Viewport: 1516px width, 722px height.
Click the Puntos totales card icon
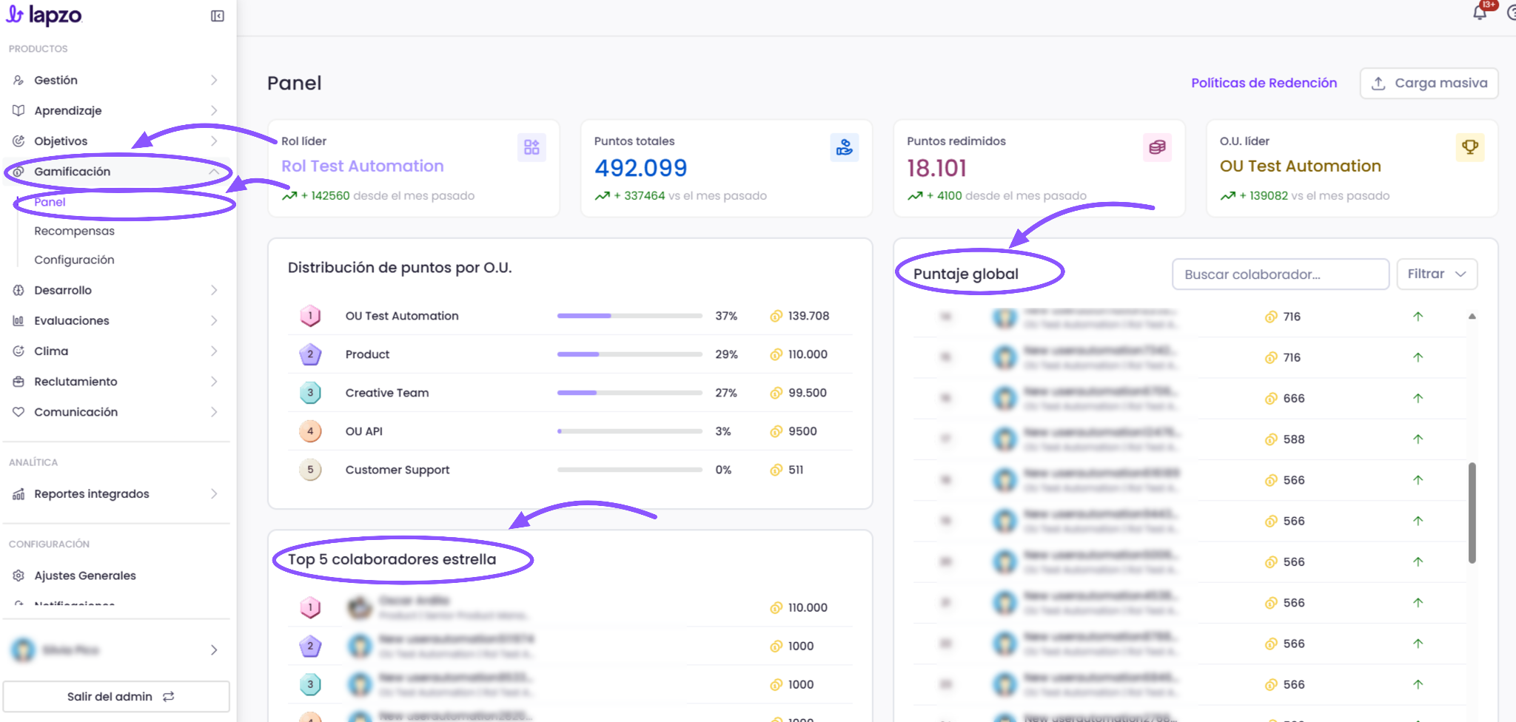845,147
